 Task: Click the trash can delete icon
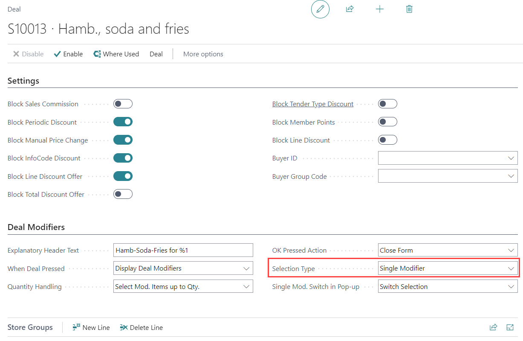click(409, 9)
